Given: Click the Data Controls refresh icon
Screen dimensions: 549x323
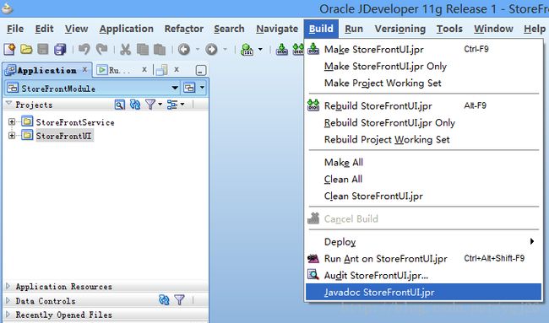Looking at the screenshot, I should pos(164,299).
